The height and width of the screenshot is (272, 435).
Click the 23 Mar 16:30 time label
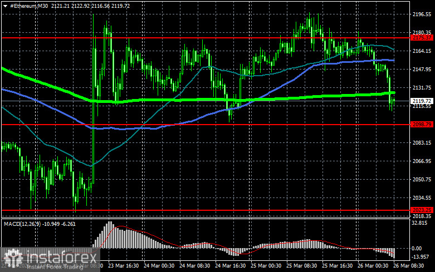coord(124,266)
